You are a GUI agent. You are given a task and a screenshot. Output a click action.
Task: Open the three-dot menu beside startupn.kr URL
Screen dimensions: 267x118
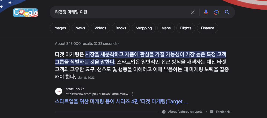click(133, 94)
